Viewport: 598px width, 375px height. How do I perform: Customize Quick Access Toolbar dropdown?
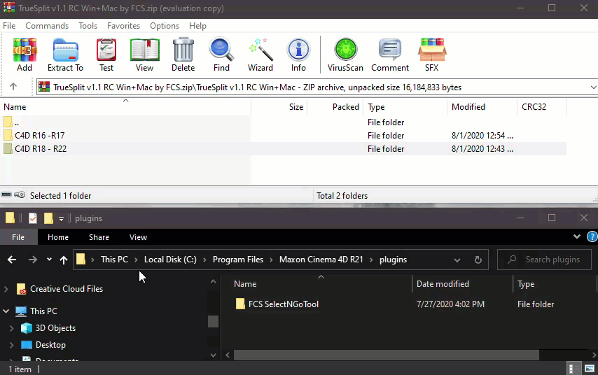tap(61, 218)
